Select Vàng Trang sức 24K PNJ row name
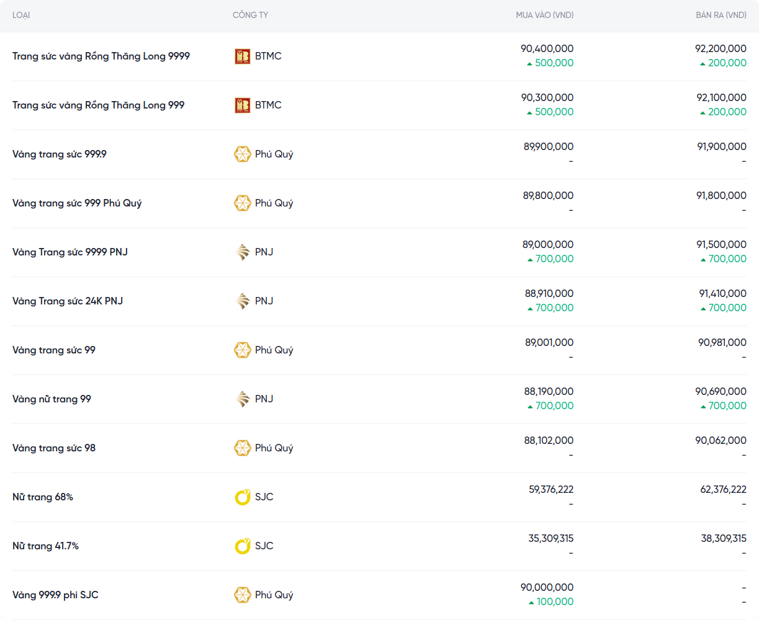The height and width of the screenshot is (620, 759). (x=68, y=301)
